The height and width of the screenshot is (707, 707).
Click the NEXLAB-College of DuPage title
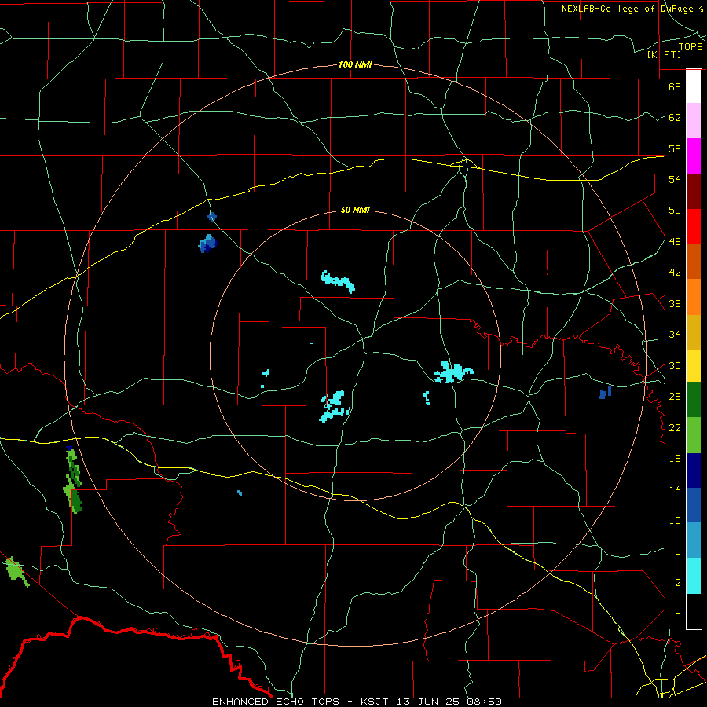632,9
